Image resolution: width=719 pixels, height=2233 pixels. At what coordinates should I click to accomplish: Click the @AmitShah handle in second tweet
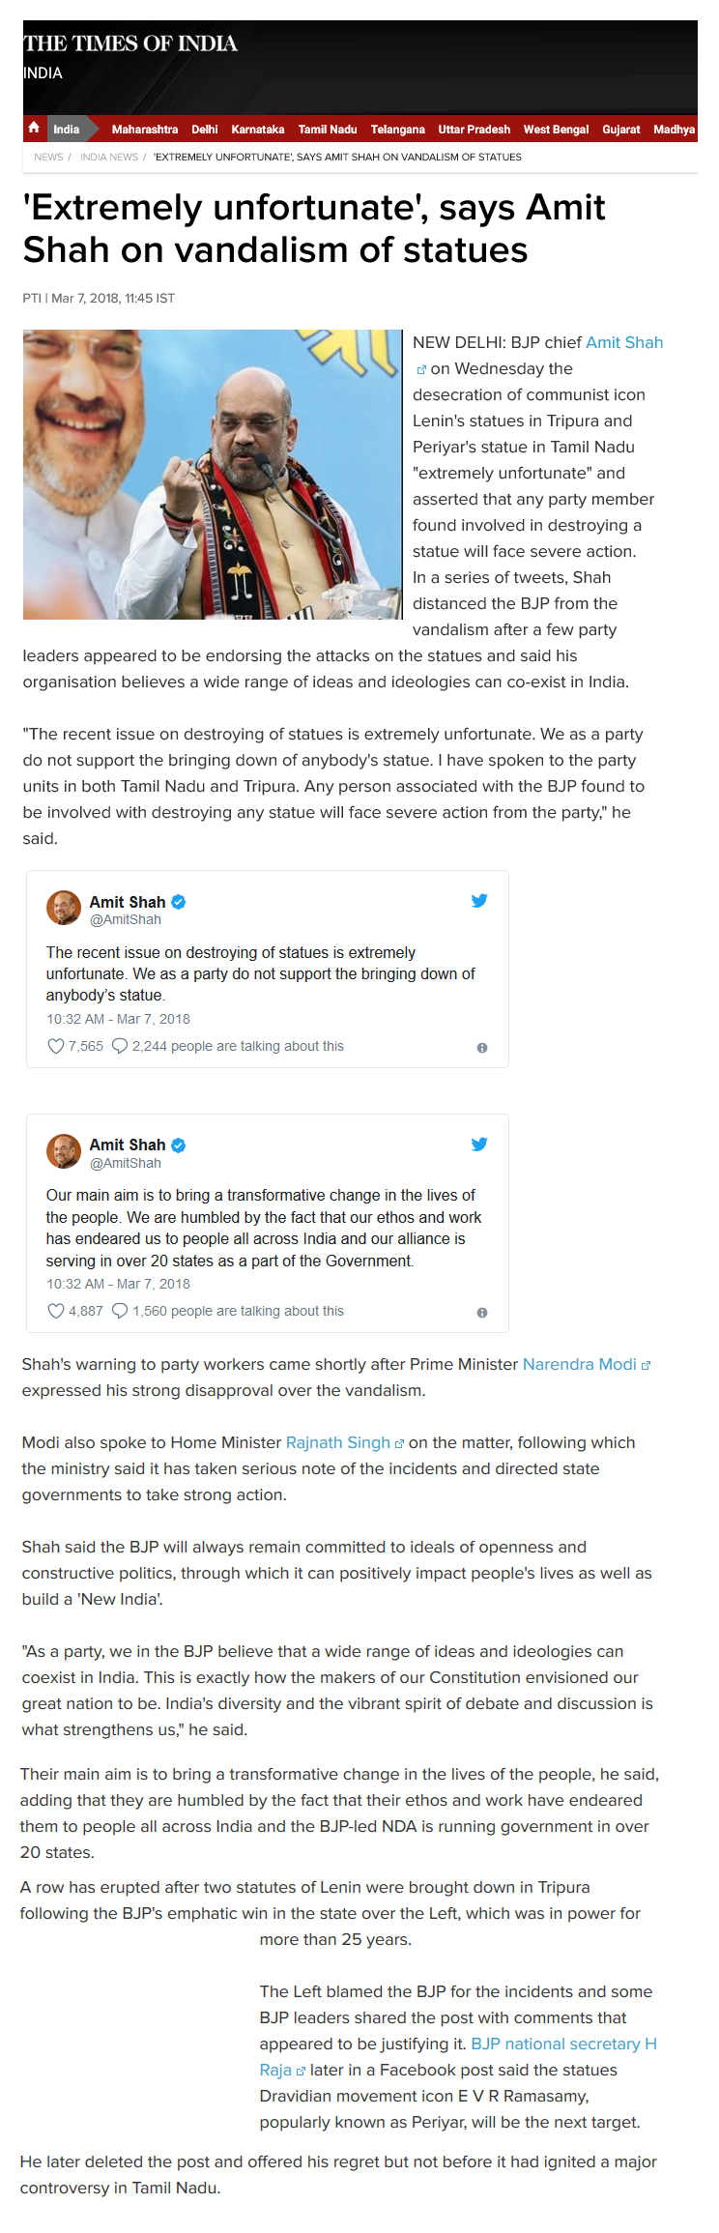(126, 1164)
